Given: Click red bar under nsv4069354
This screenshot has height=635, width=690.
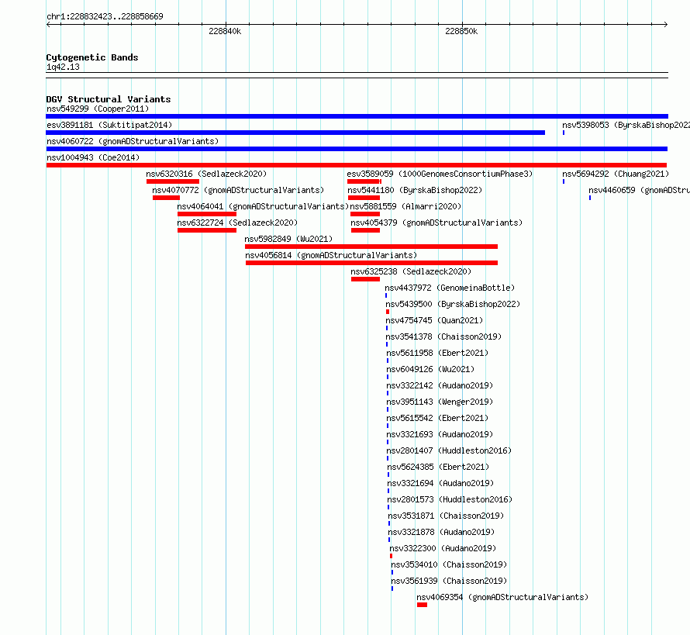Looking at the screenshot, I should tap(422, 605).
